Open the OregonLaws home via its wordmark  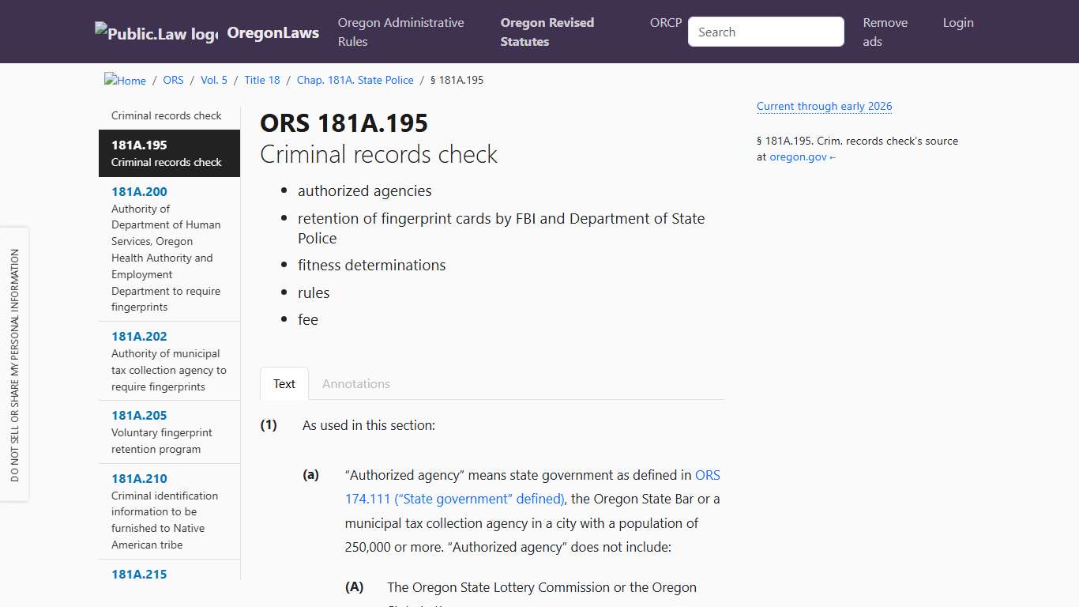[273, 32]
